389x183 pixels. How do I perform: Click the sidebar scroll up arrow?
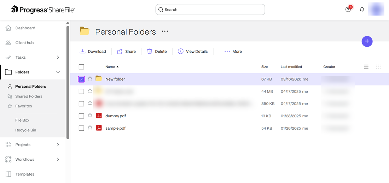point(68,23)
